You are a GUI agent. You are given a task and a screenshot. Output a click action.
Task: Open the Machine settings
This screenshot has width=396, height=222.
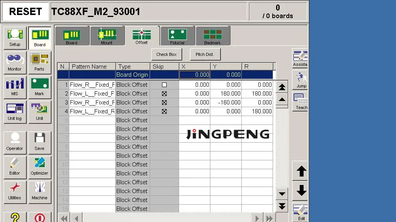click(40, 192)
